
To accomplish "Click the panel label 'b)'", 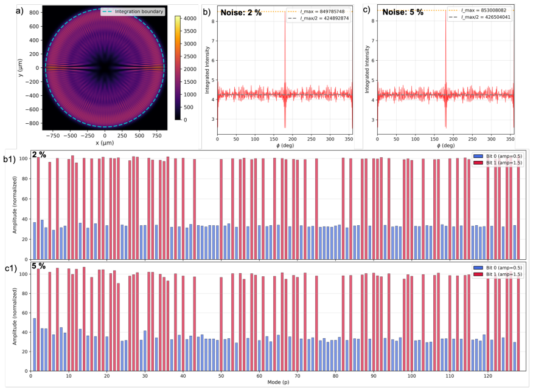I will [x=207, y=12].
